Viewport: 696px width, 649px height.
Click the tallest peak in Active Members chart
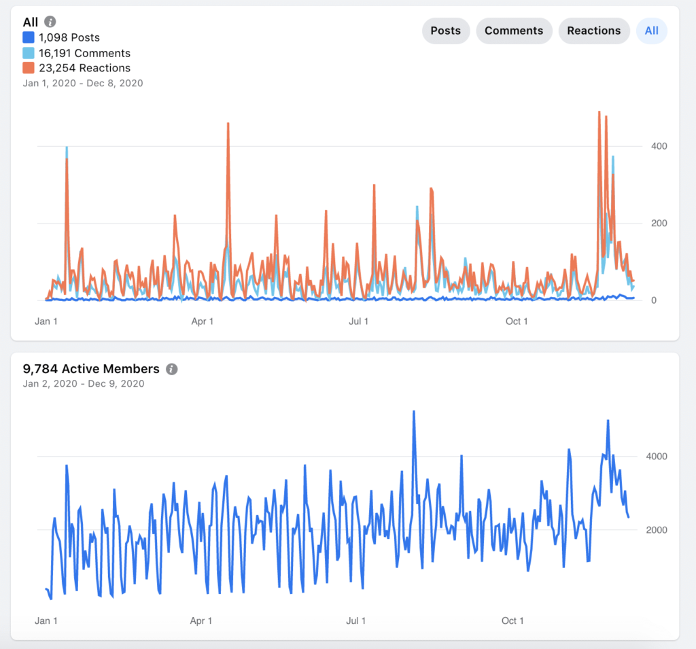tap(413, 412)
